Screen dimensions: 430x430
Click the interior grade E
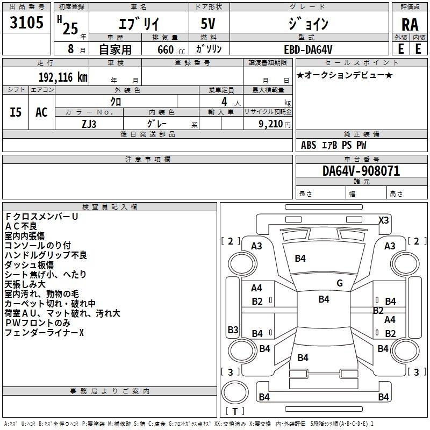[x=418, y=49]
